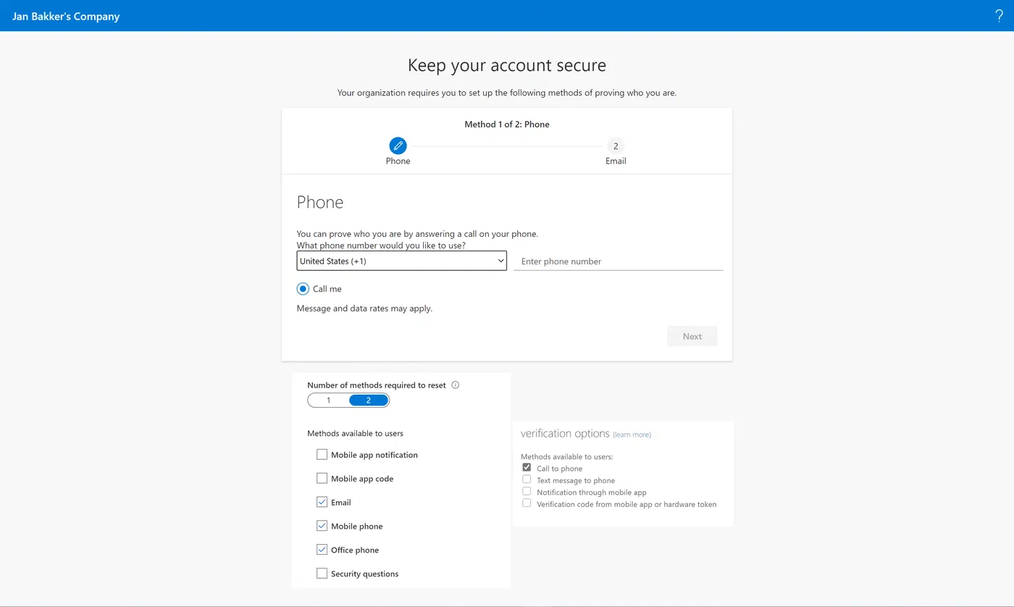Set number of methods required to 2
Viewport: 1014px width, 607px height.
[369, 401]
